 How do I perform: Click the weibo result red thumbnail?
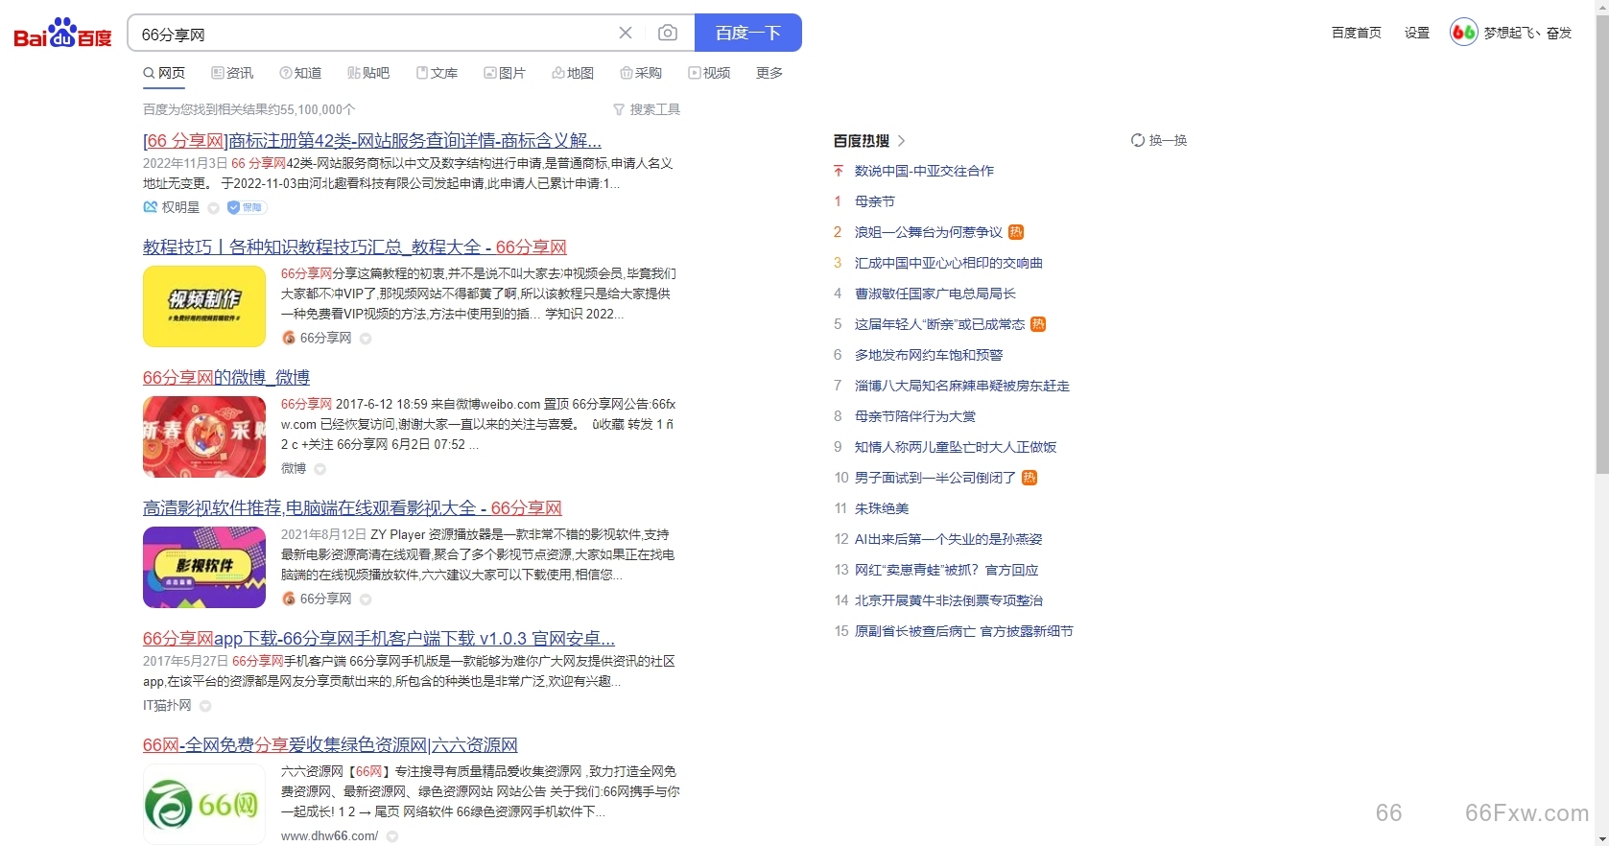click(204, 436)
